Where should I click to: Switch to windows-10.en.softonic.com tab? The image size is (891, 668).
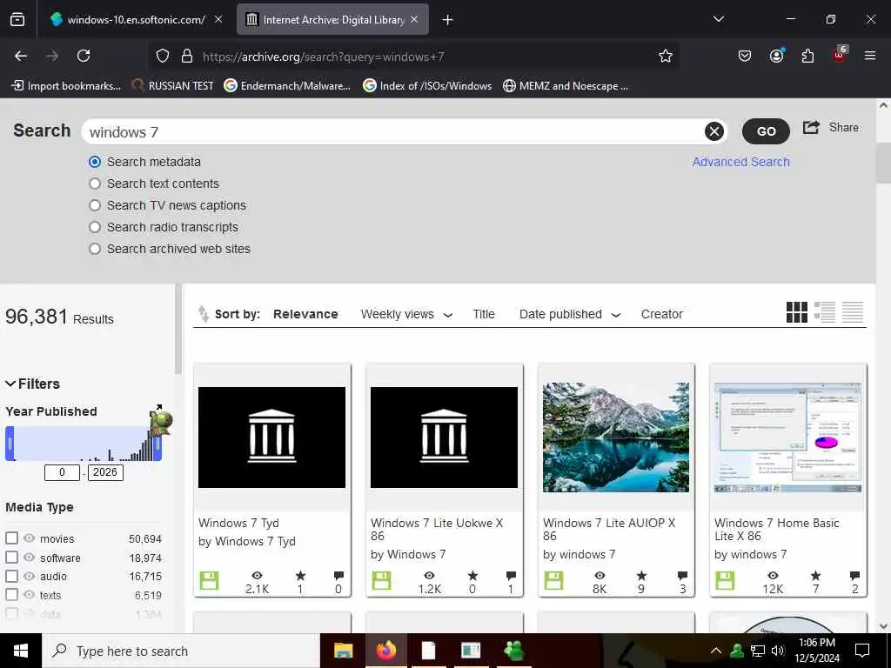click(x=137, y=20)
